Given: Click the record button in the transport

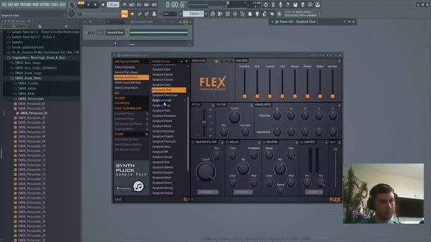Looking at the screenshot, I should point(103,5).
